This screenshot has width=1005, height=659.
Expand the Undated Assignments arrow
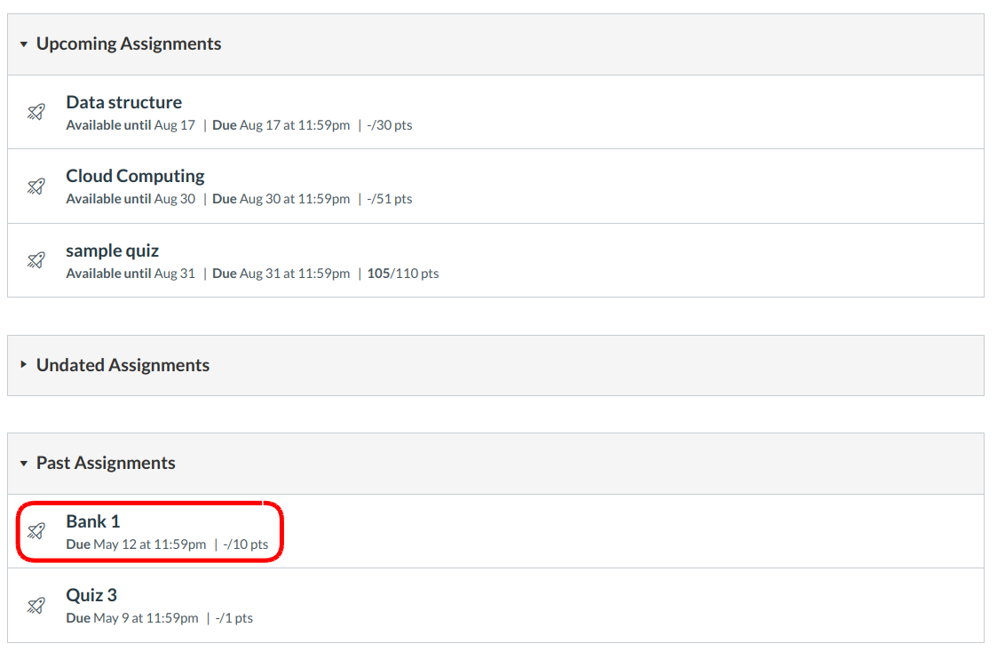24,365
